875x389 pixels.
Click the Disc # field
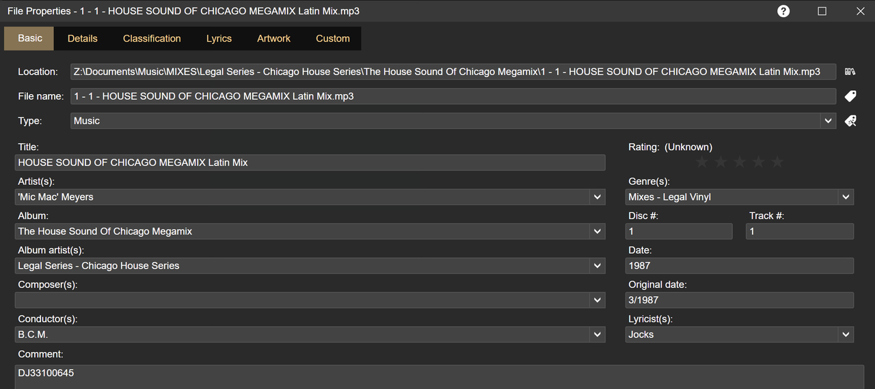coord(679,231)
